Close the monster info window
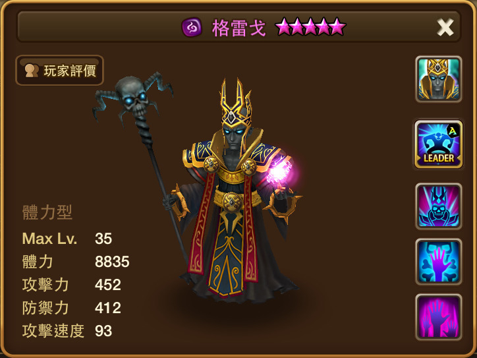The image size is (477, 358). [445, 27]
